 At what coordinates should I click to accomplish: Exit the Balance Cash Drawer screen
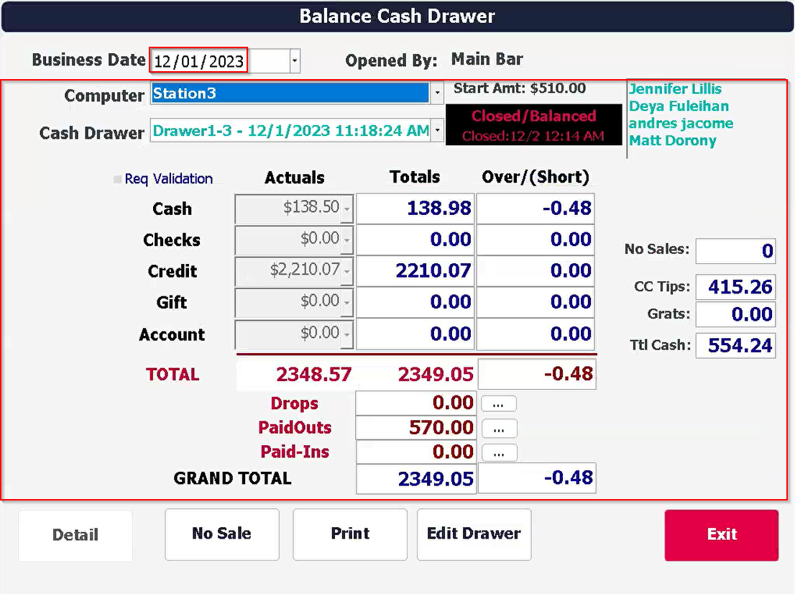tap(722, 535)
